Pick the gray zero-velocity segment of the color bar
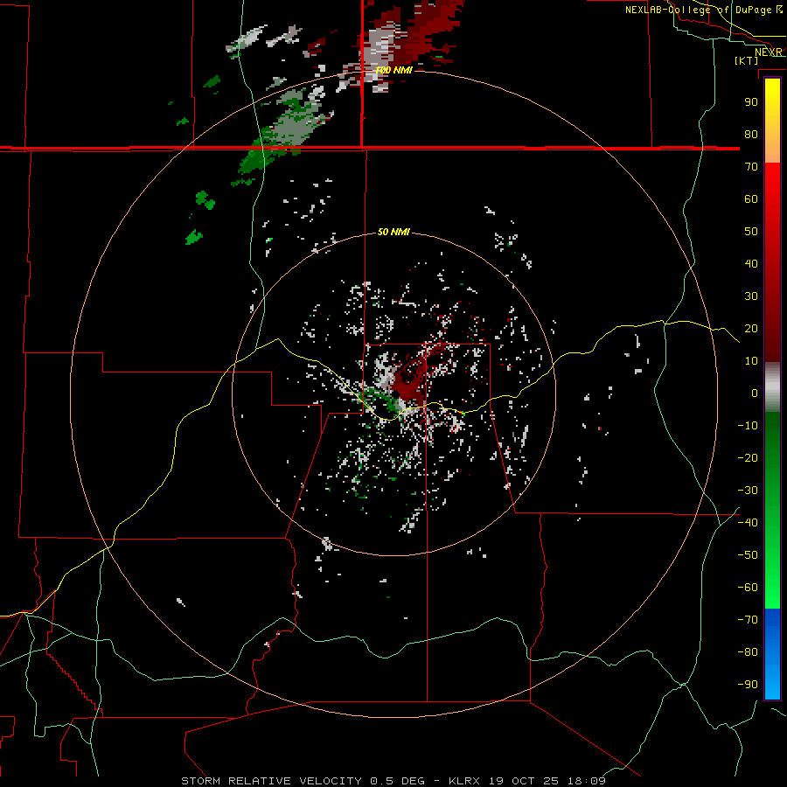This screenshot has height=787, width=787. [772, 387]
